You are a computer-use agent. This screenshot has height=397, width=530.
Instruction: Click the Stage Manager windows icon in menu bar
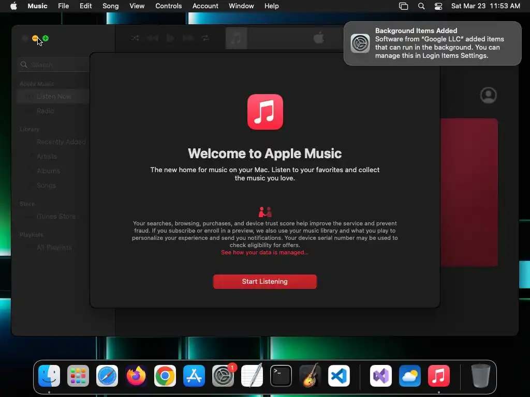pos(404,6)
